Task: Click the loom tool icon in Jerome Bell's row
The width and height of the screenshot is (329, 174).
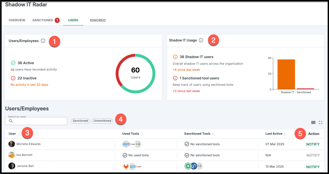Action: click(139, 167)
